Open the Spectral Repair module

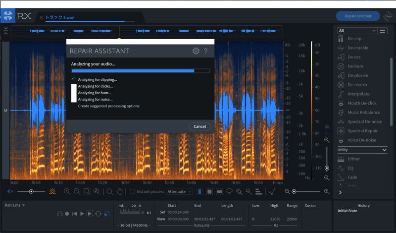click(358, 131)
